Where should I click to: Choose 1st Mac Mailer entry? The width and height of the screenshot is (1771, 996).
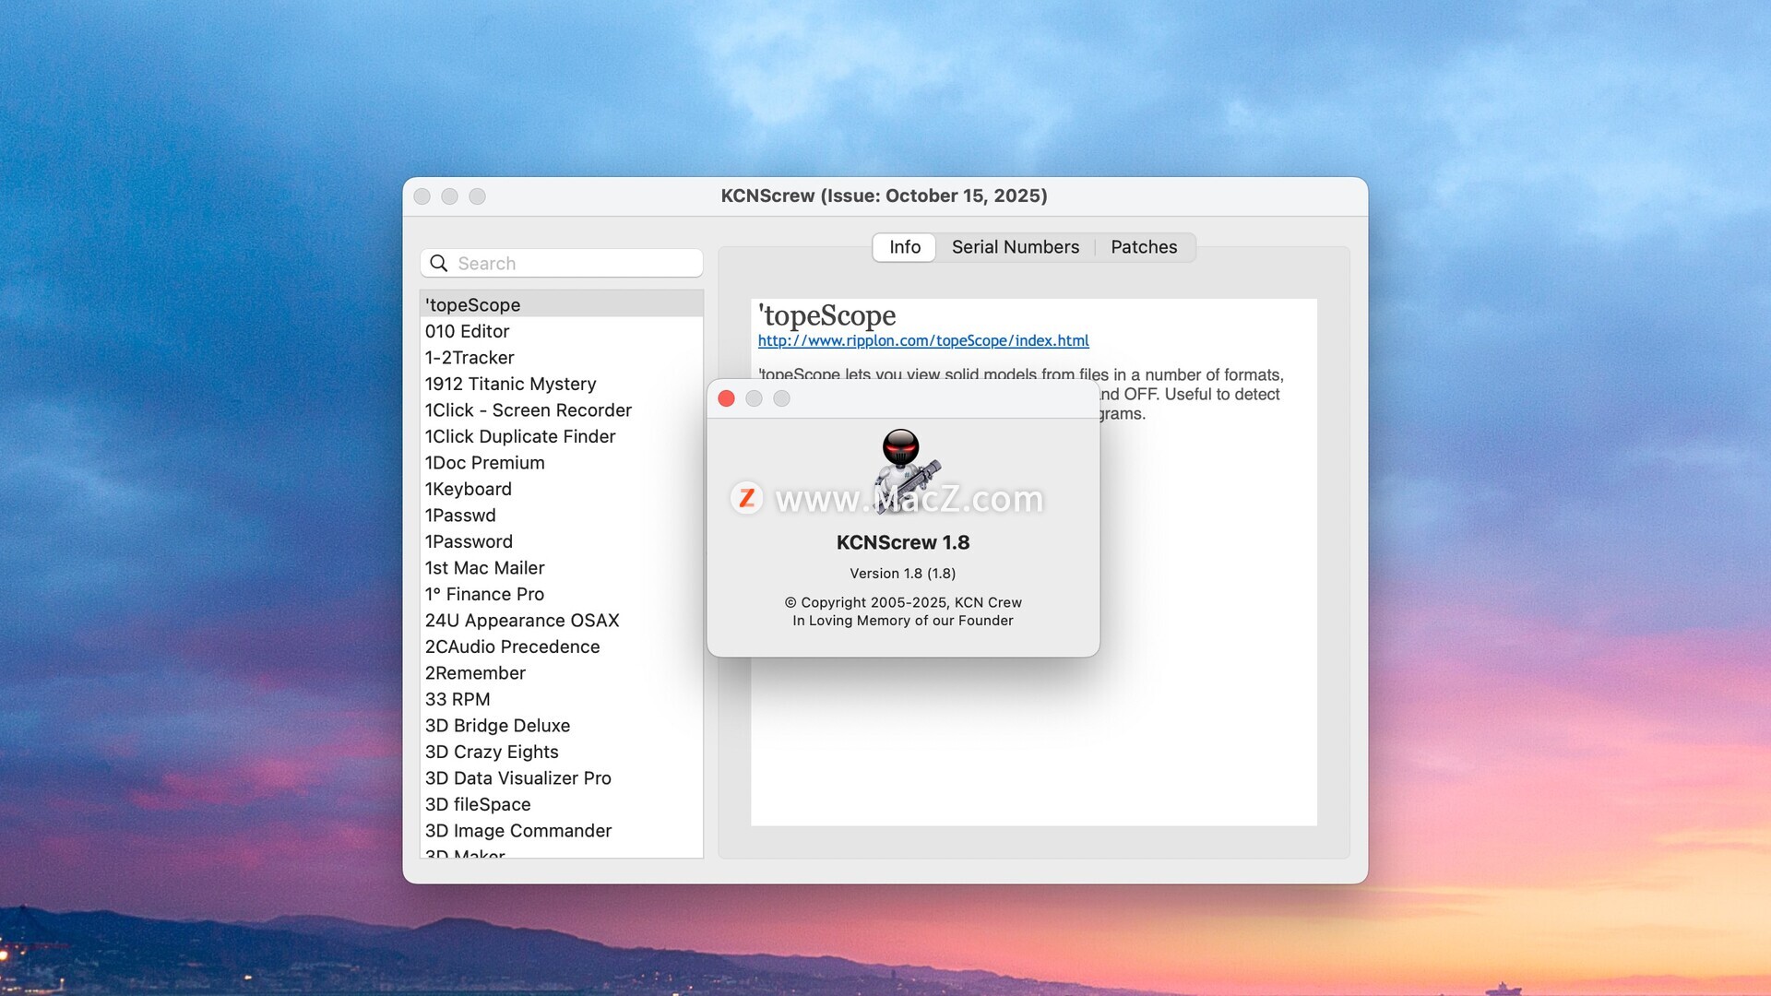pos(484,568)
